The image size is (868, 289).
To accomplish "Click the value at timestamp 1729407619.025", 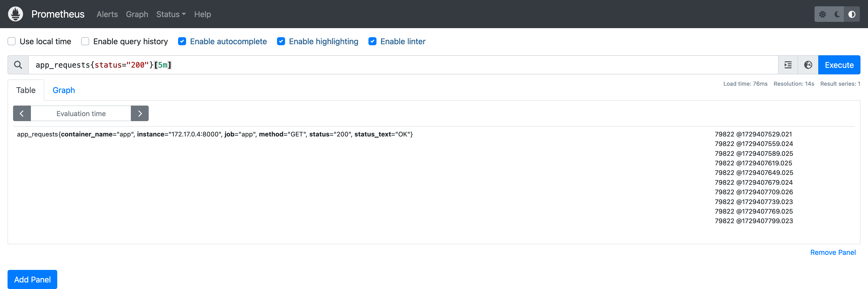I will (753, 163).
